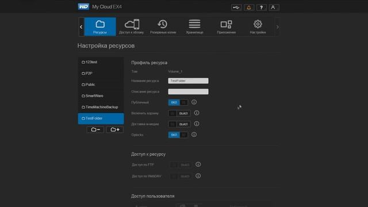
Task: Select the P2P share
Action: pos(101,74)
